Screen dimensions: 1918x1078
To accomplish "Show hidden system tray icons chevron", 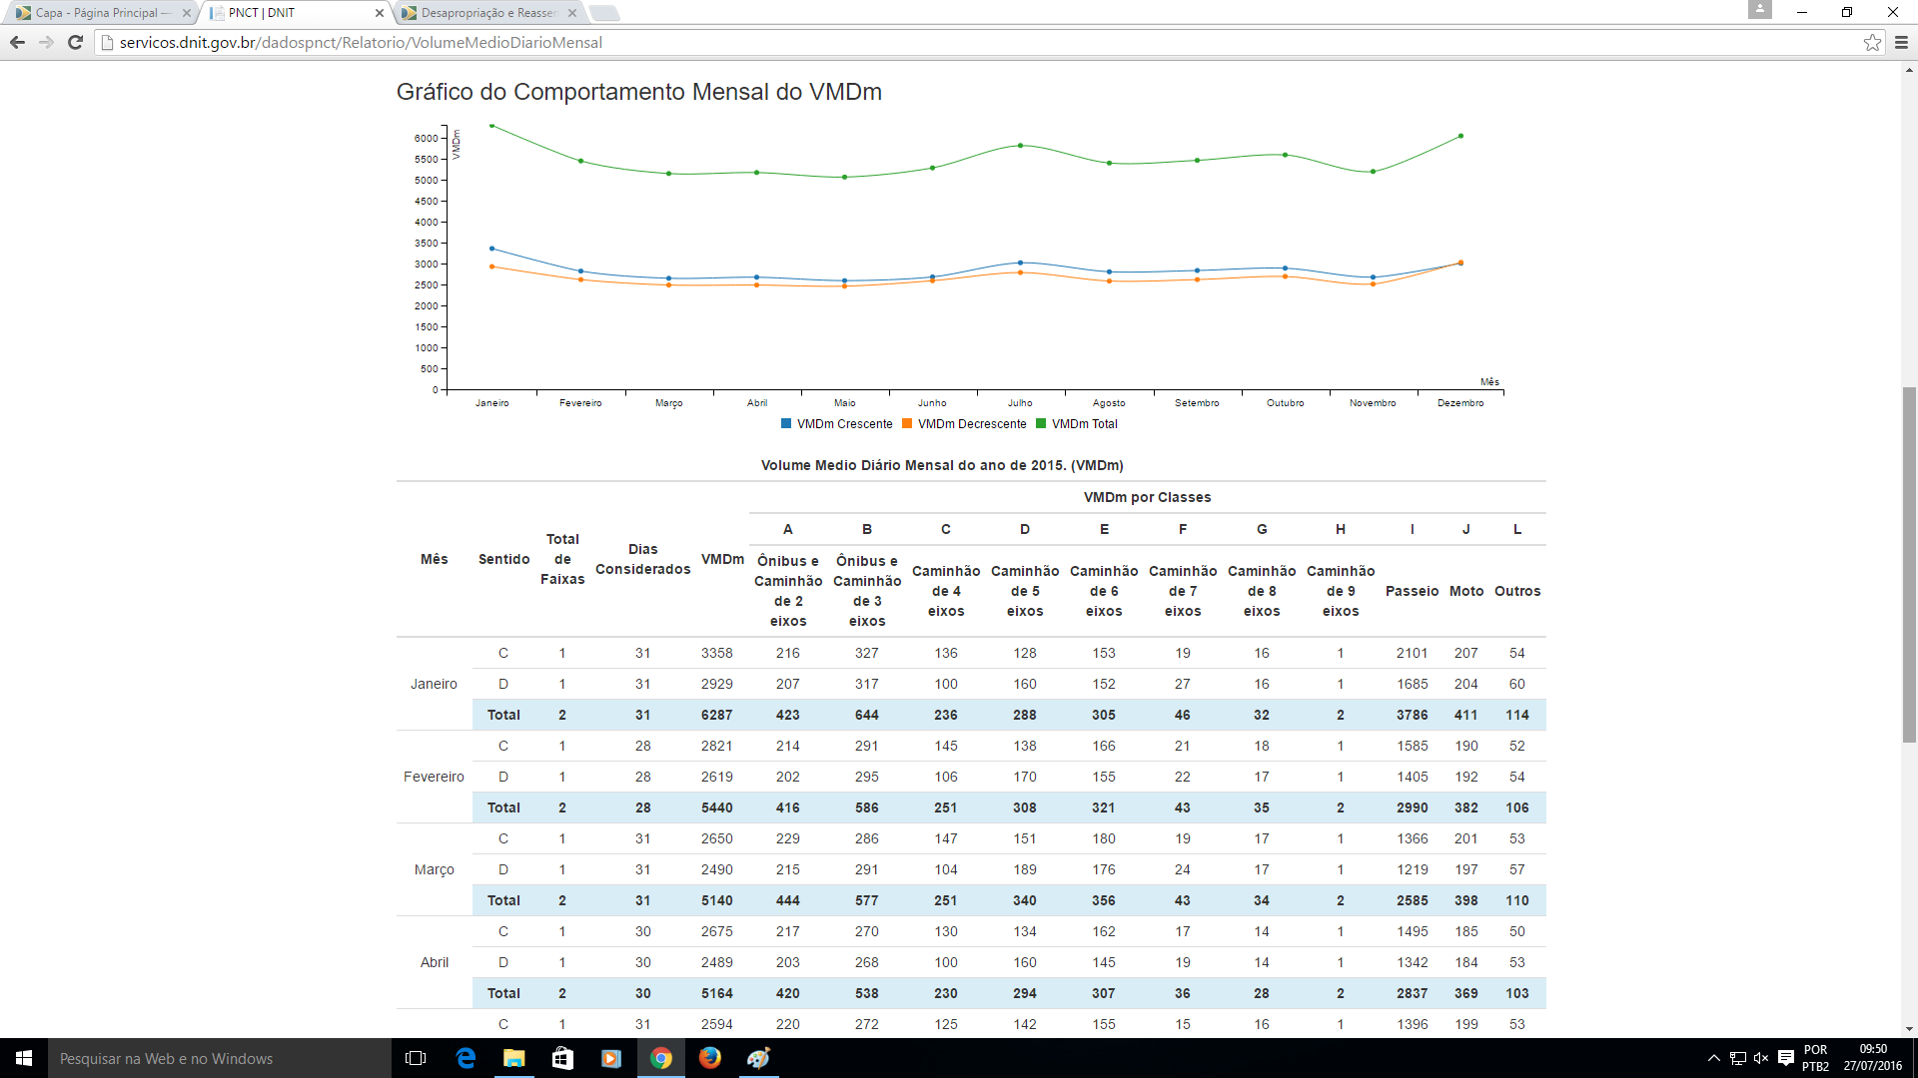I will click(1713, 1058).
